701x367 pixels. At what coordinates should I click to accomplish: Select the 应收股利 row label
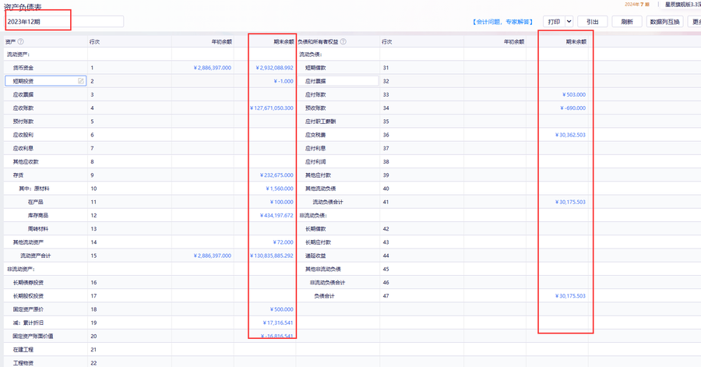click(x=23, y=135)
